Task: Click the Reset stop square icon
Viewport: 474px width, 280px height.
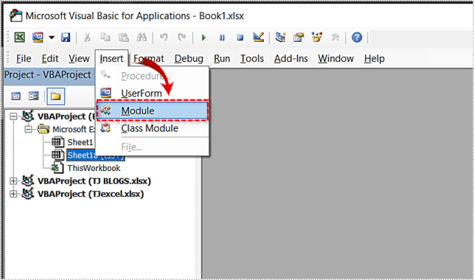Action: tap(240, 38)
